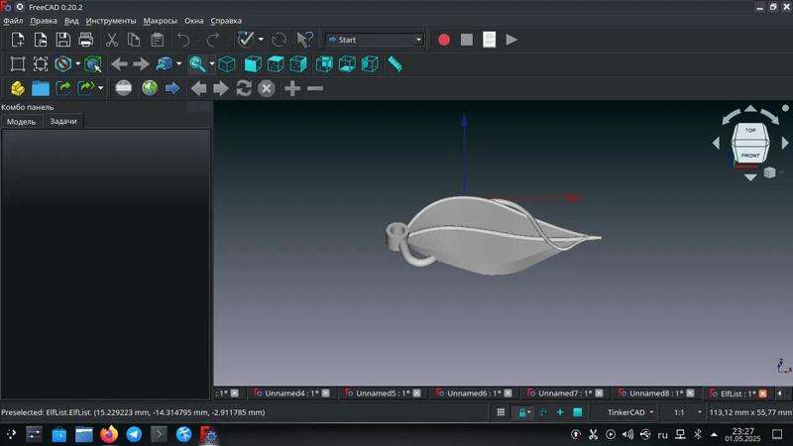The height and width of the screenshot is (446, 793).
Task: Open the Правка menu
Action: pos(44,21)
